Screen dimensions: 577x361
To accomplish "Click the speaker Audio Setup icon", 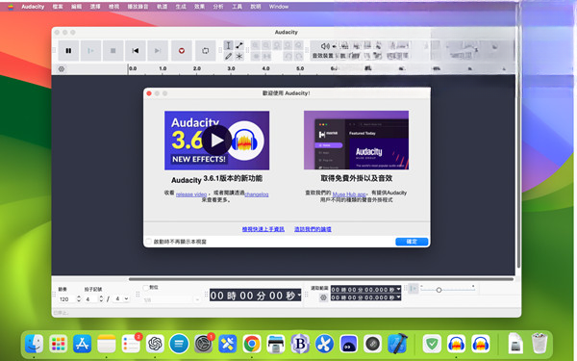I will pyautogui.click(x=325, y=46).
